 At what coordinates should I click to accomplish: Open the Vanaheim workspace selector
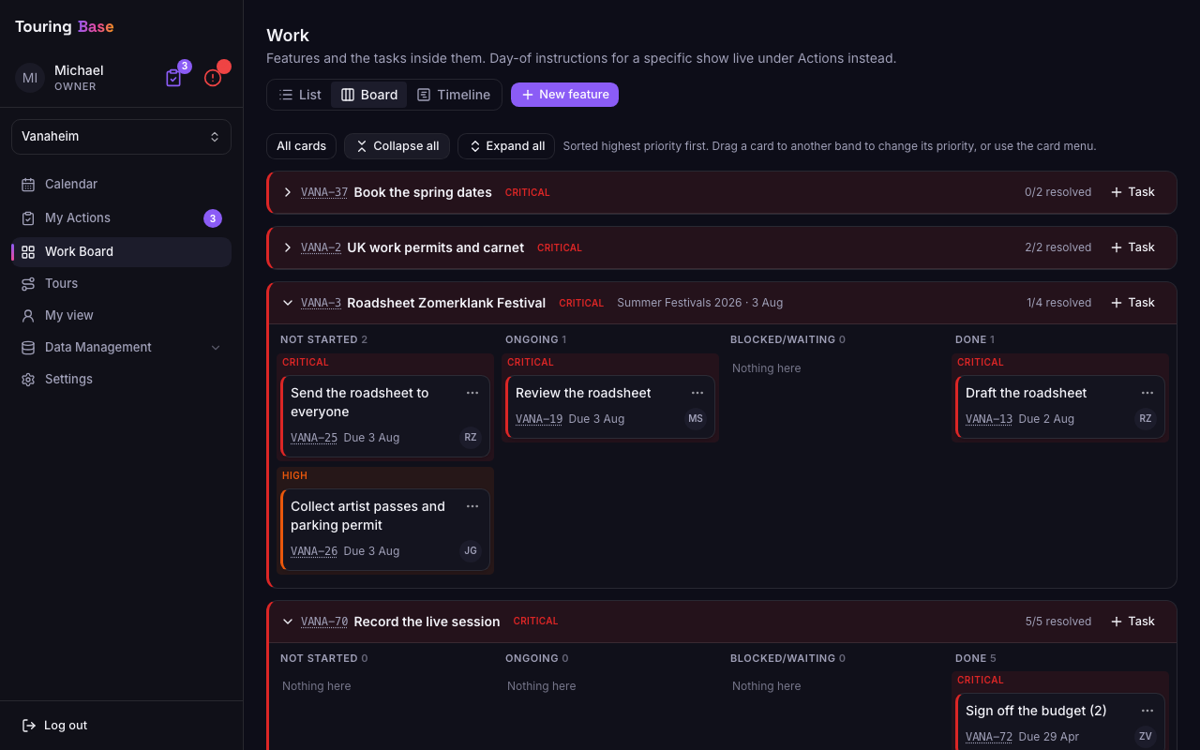pyautogui.click(x=121, y=137)
